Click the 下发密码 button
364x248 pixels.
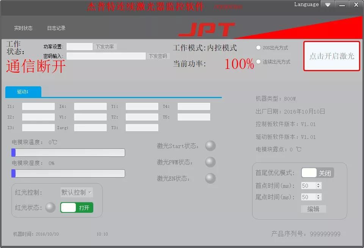tap(158, 56)
